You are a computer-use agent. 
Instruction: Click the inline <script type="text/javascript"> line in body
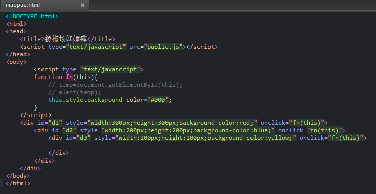point(89,69)
